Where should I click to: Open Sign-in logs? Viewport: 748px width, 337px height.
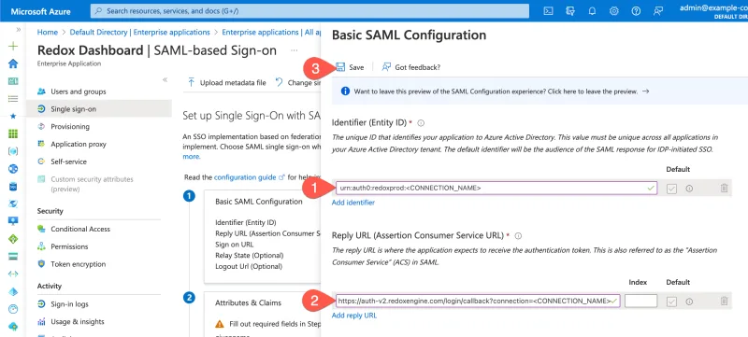point(69,304)
